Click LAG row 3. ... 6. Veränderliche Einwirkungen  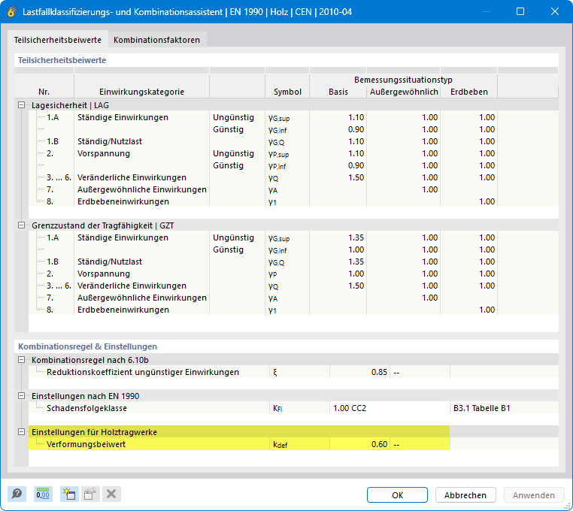coord(132,177)
